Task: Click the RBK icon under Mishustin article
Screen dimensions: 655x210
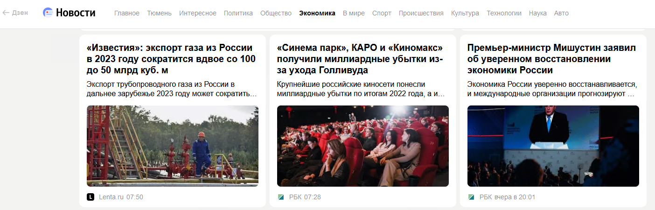Action: point(471,197)
